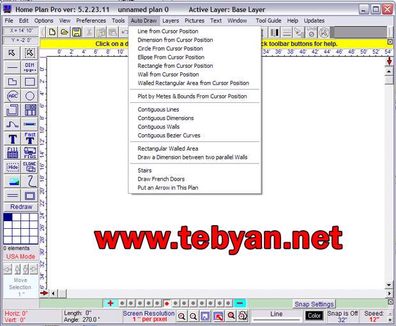The width and height of the screenshot is (396, 326).
Task: Select the circle drawing tool
Action: (29, 96)
